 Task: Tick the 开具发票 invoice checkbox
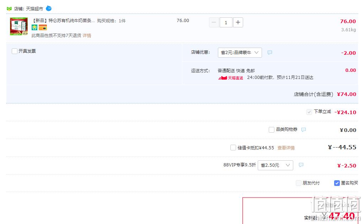pyautogui.click(x=14, y=51)
